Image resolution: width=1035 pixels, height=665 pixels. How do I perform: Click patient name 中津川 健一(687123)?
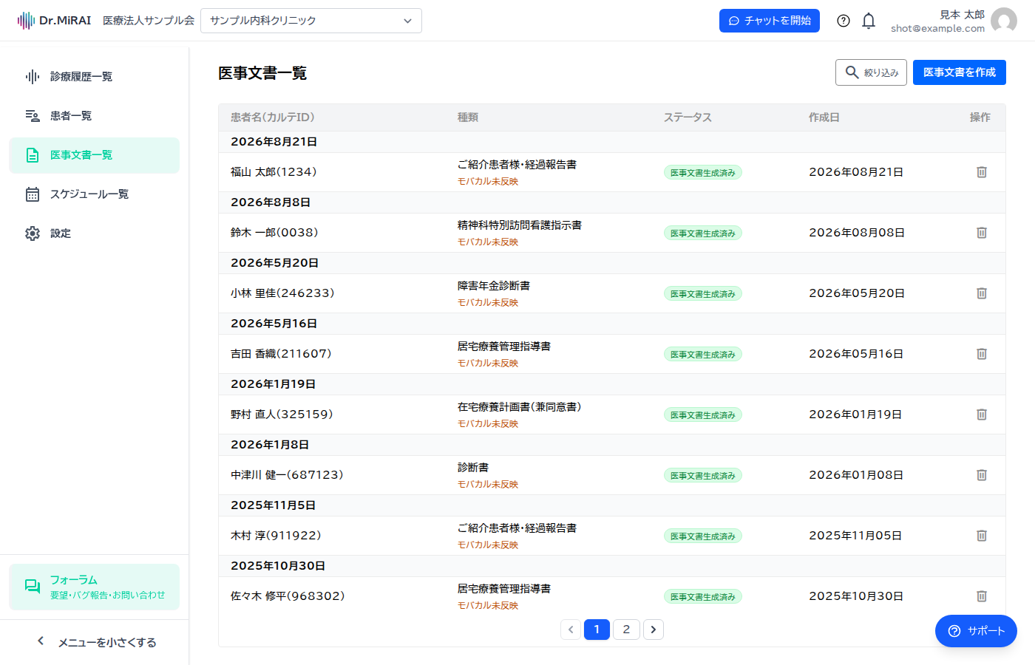click(x=287, y=475)
